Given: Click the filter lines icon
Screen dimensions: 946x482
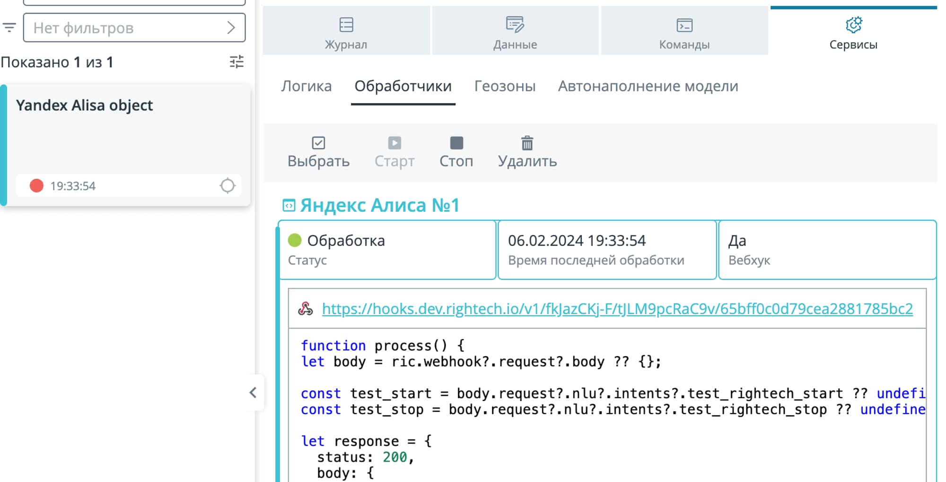Looking at the screenshot, I should click(x=9, y=27).
